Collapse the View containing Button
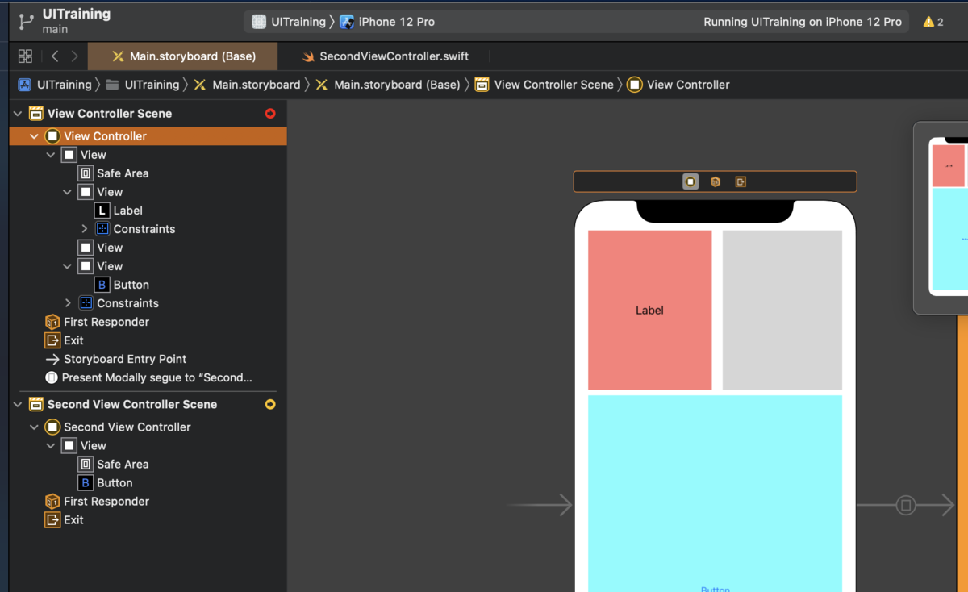 click(67, 266)
